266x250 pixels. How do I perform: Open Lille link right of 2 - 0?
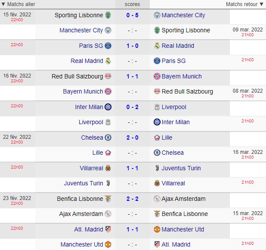(167, 137)
